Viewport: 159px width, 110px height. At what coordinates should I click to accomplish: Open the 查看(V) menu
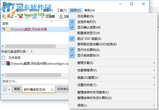pos(48,10)
